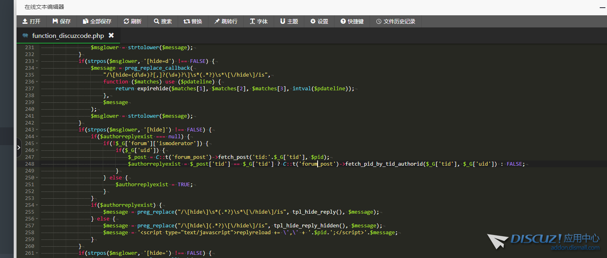Click the '[hide=d' string on line 233
Viewport: 607px width, 258px height.
[159, 61]
